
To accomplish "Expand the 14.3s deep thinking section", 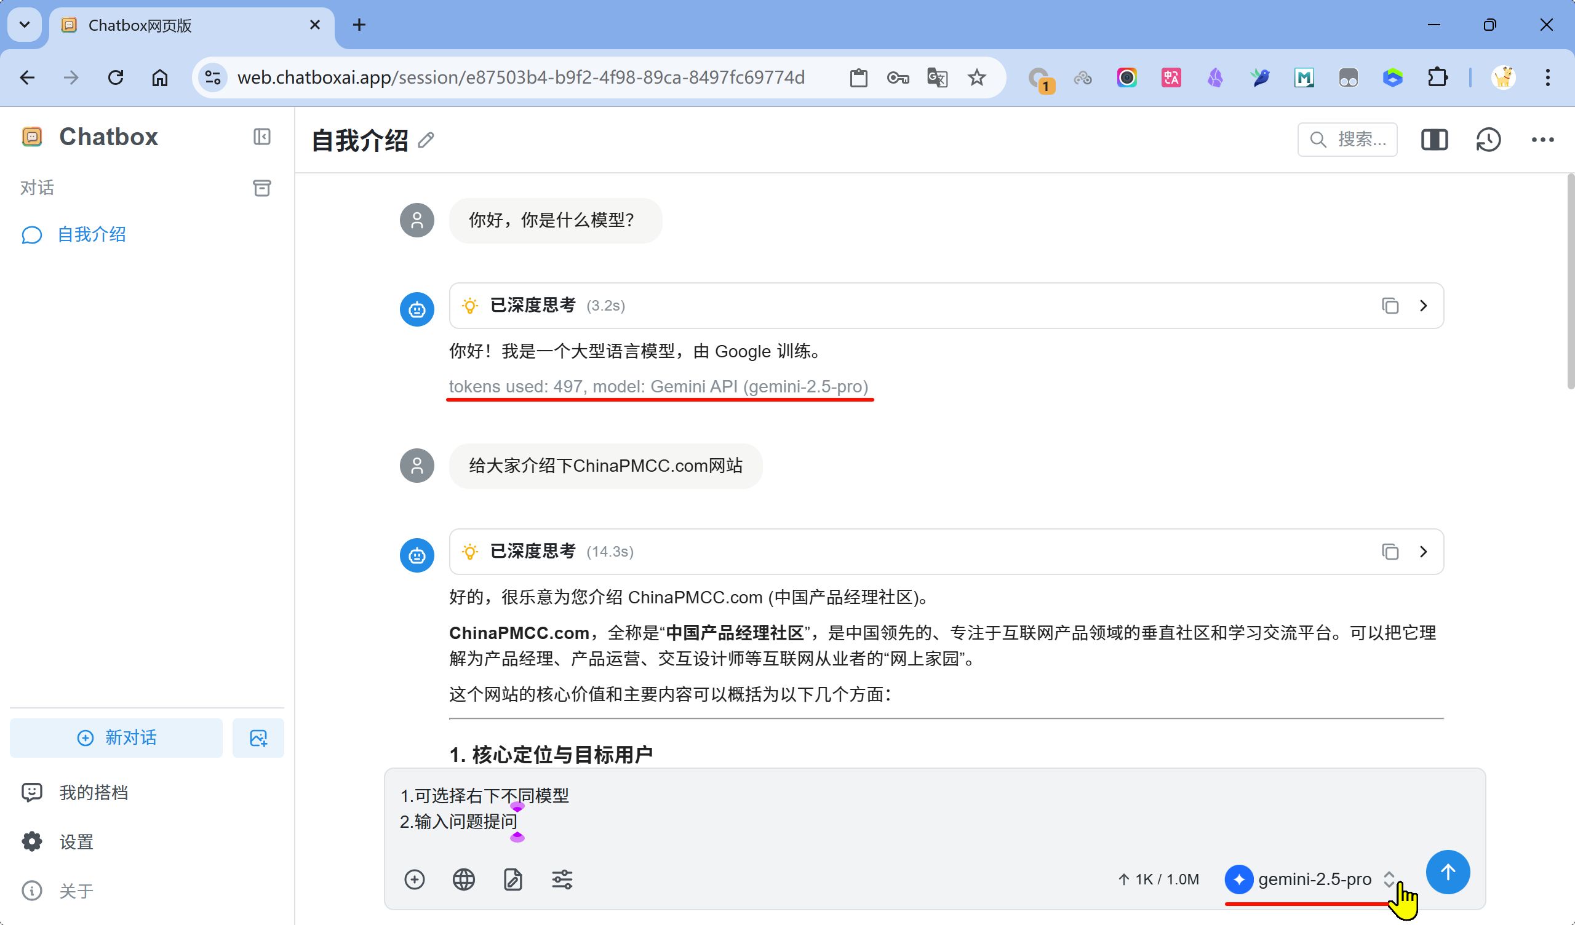I will click(x=1423, y=552).
